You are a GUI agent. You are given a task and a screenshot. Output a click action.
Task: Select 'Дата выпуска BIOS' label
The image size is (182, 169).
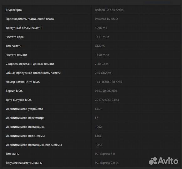(18, 100)
